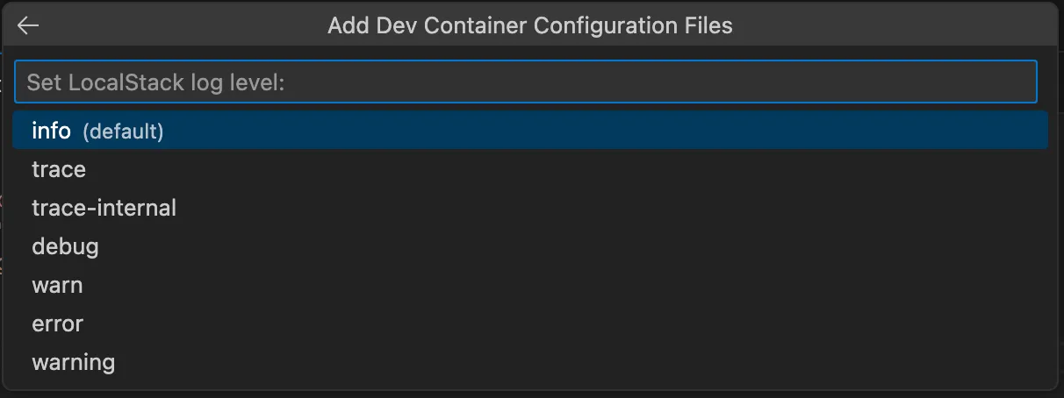This screenshot has height=398, width=1064.
Task: Pick the trace-internal option
Action: click(104, 208)
